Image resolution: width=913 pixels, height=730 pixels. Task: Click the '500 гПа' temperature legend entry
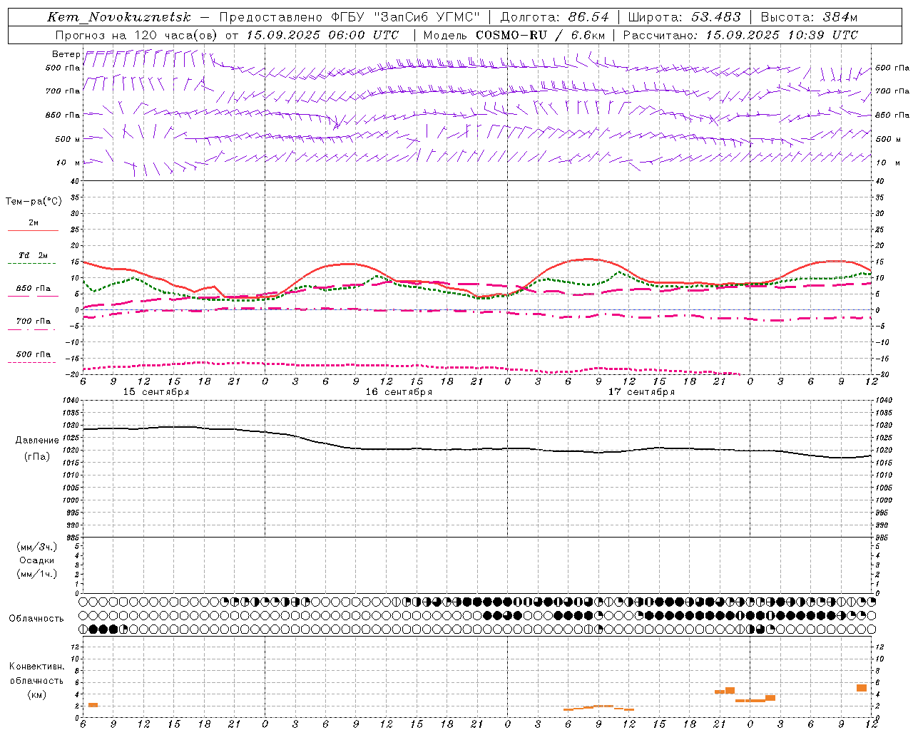[34, 354]
